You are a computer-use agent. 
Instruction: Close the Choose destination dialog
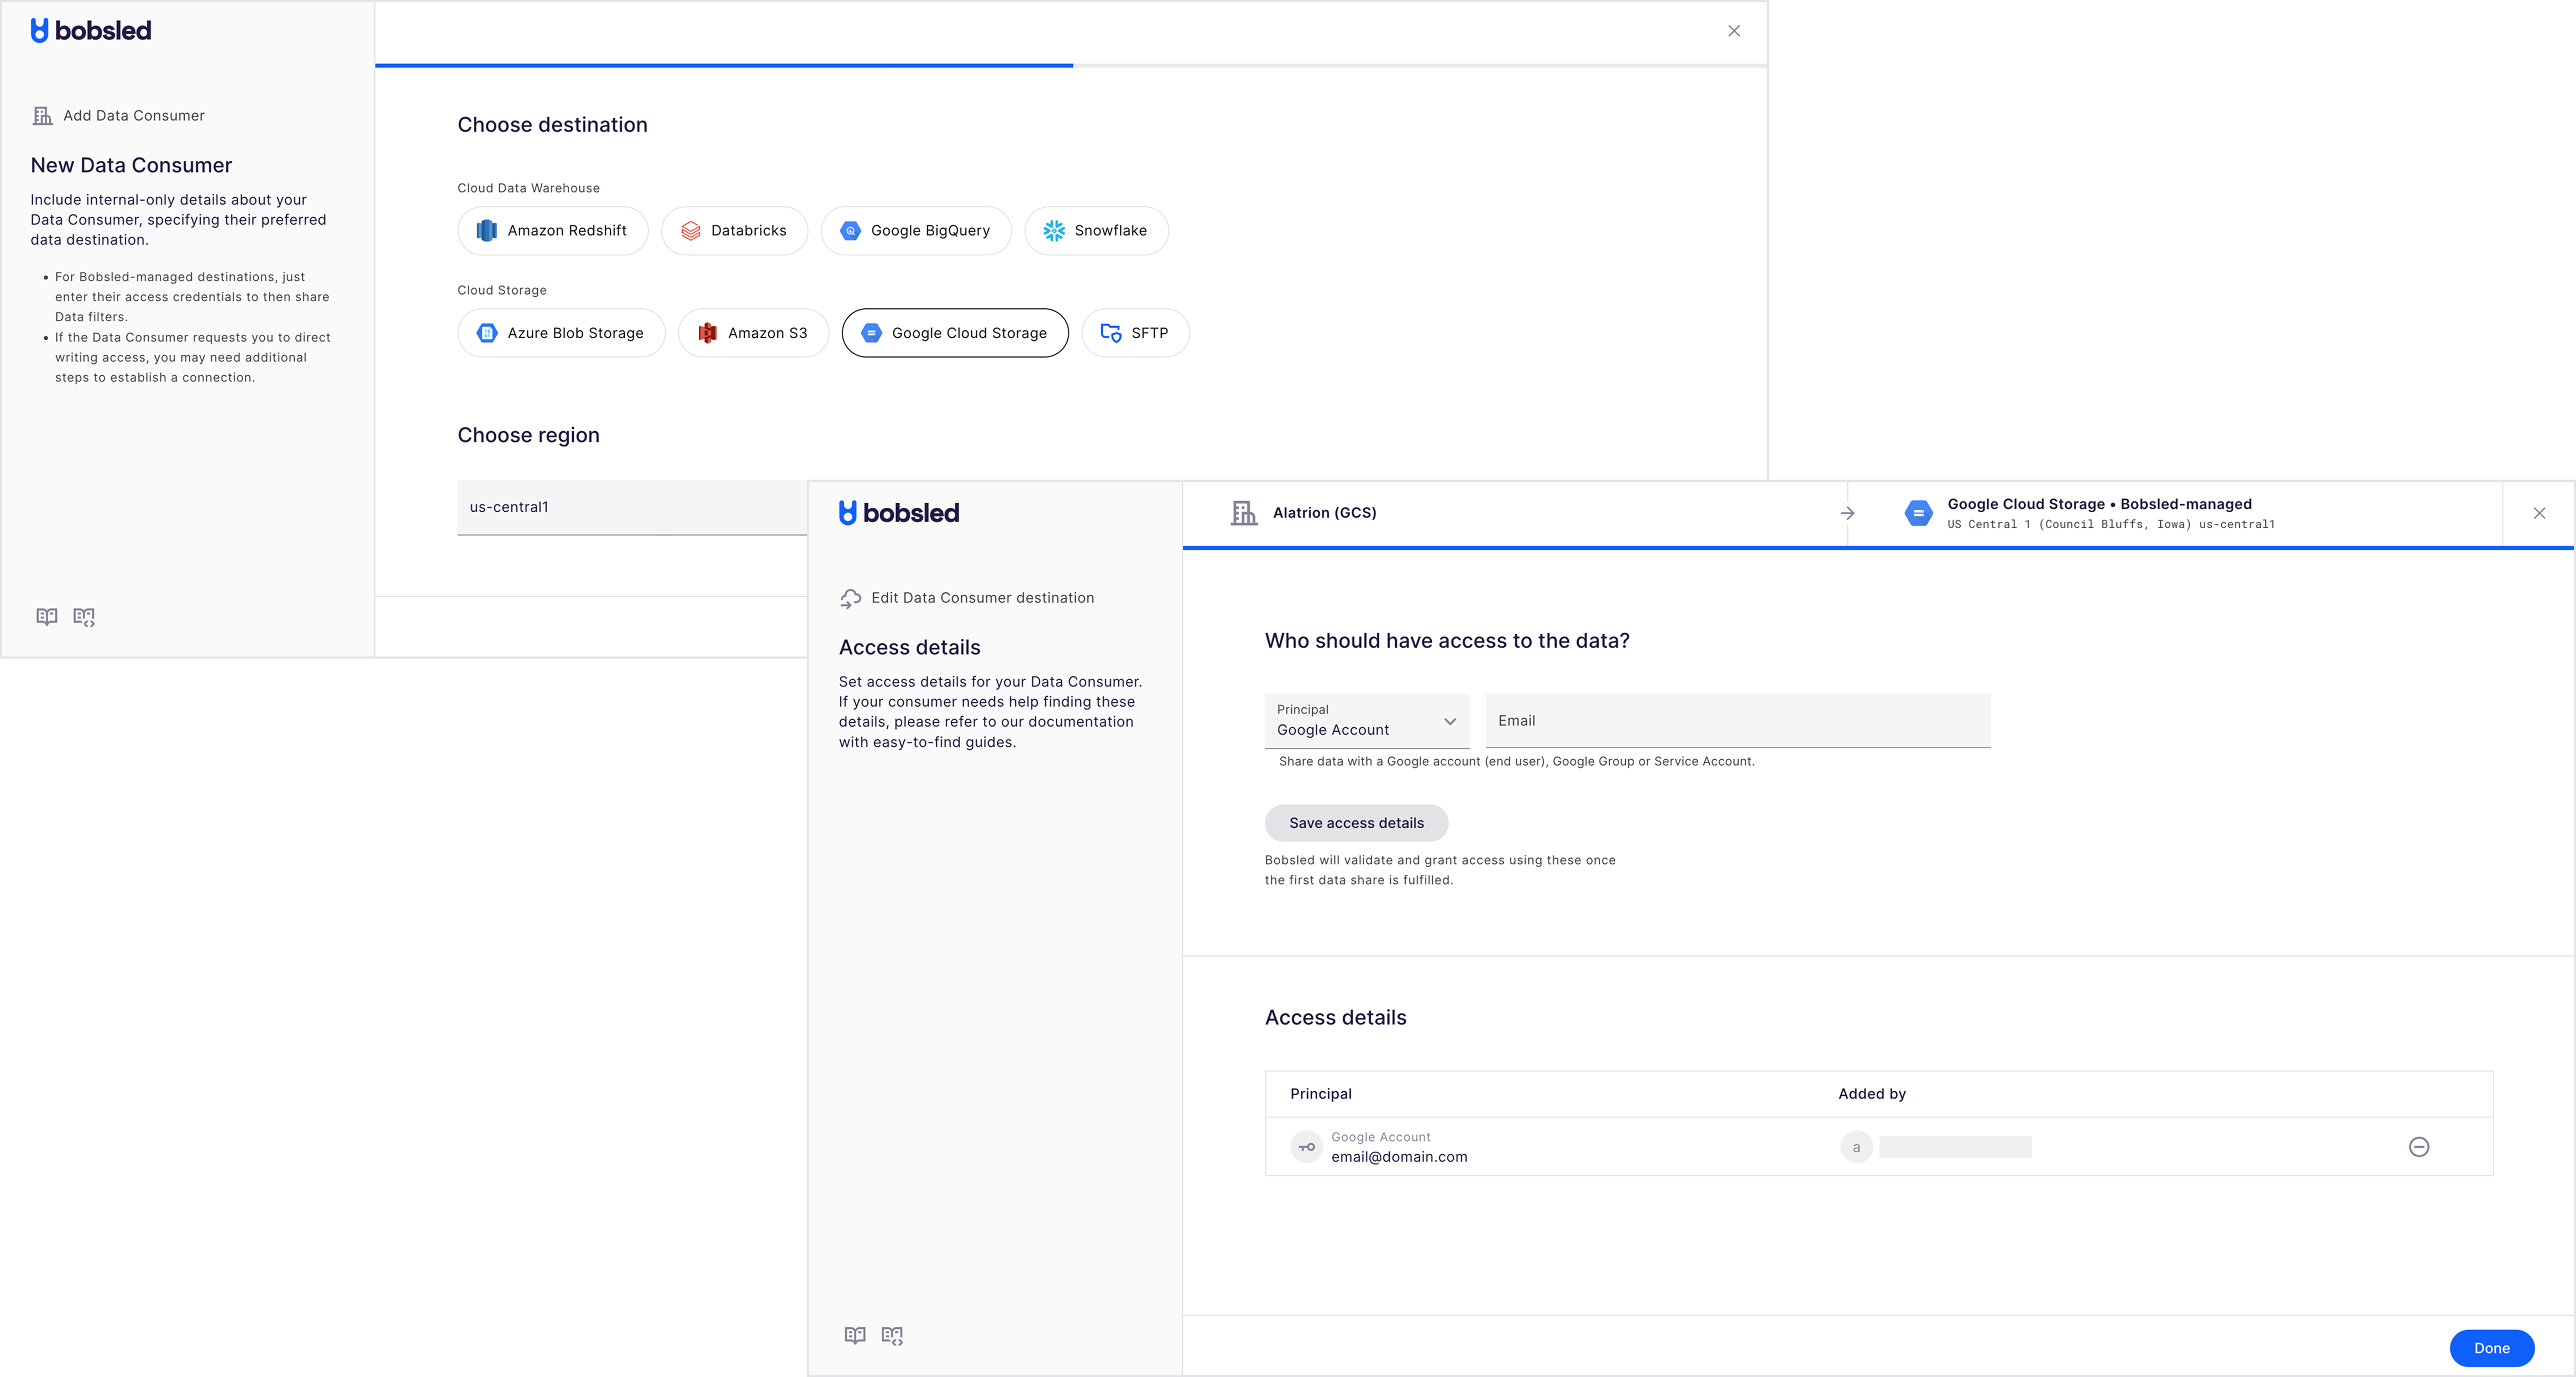pyautogui.click(x=1734, y=31)
